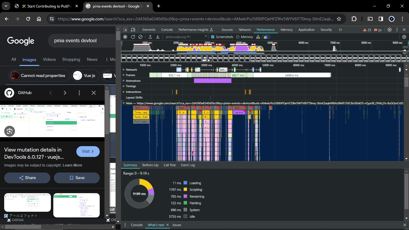Expand the Animations track
Image resolution: width=409 pixels, height=230 pixels.
point(124,81)
